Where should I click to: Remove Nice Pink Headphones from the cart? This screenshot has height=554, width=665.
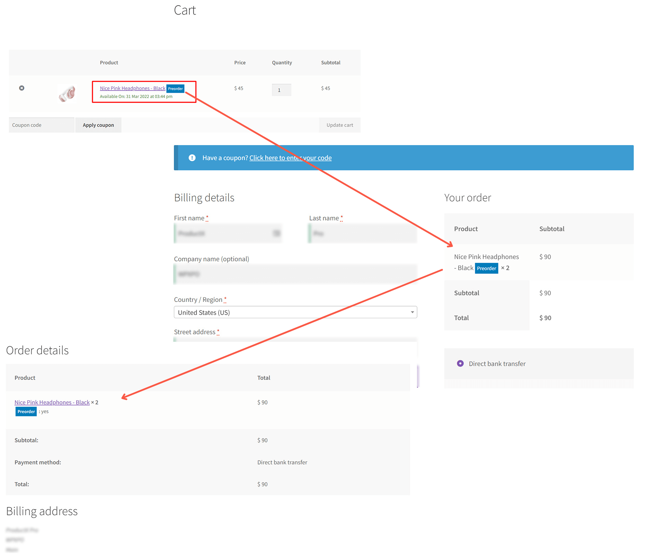click(x=22, y=88)
